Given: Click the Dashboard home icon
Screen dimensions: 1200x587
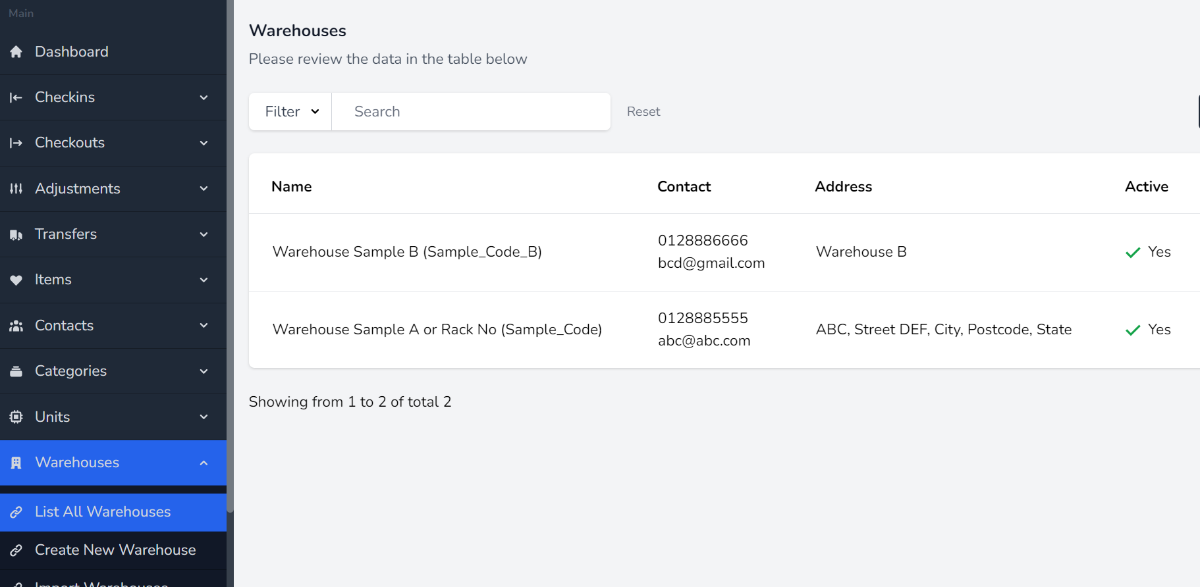Looking at the screenshot, I should [16, 52].
